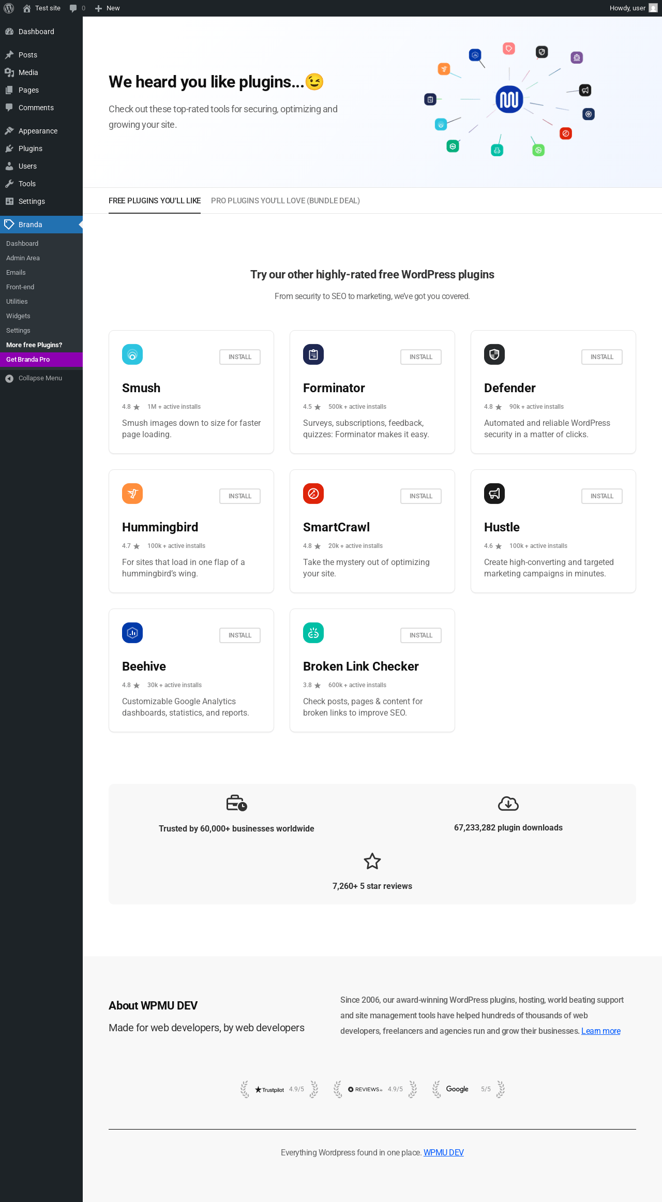Click the WPMU DEV hub logo

coord(509,99)
